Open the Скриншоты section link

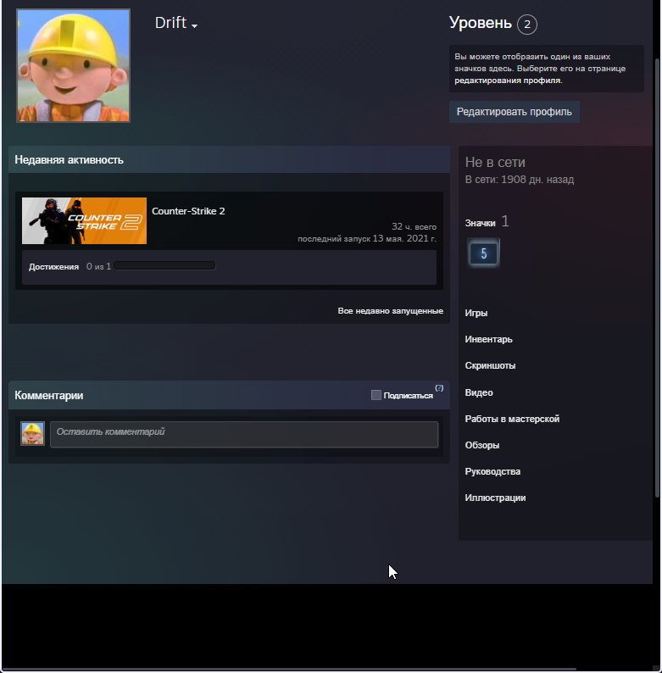[x=490, y=365]
